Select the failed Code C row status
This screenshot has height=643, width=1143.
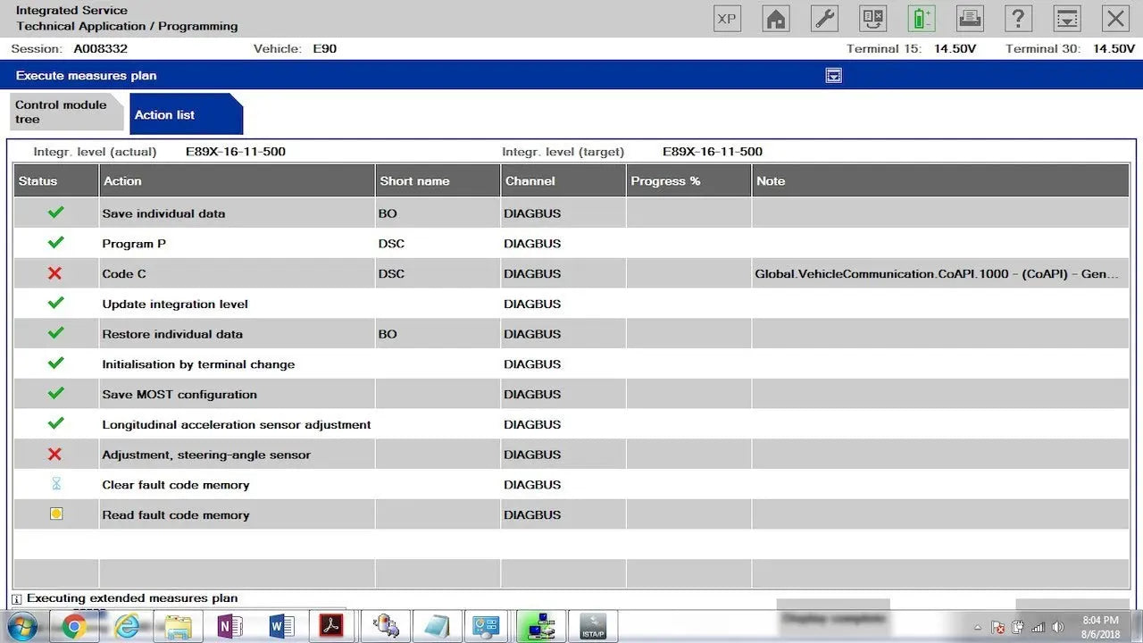(x=55, y=273)
